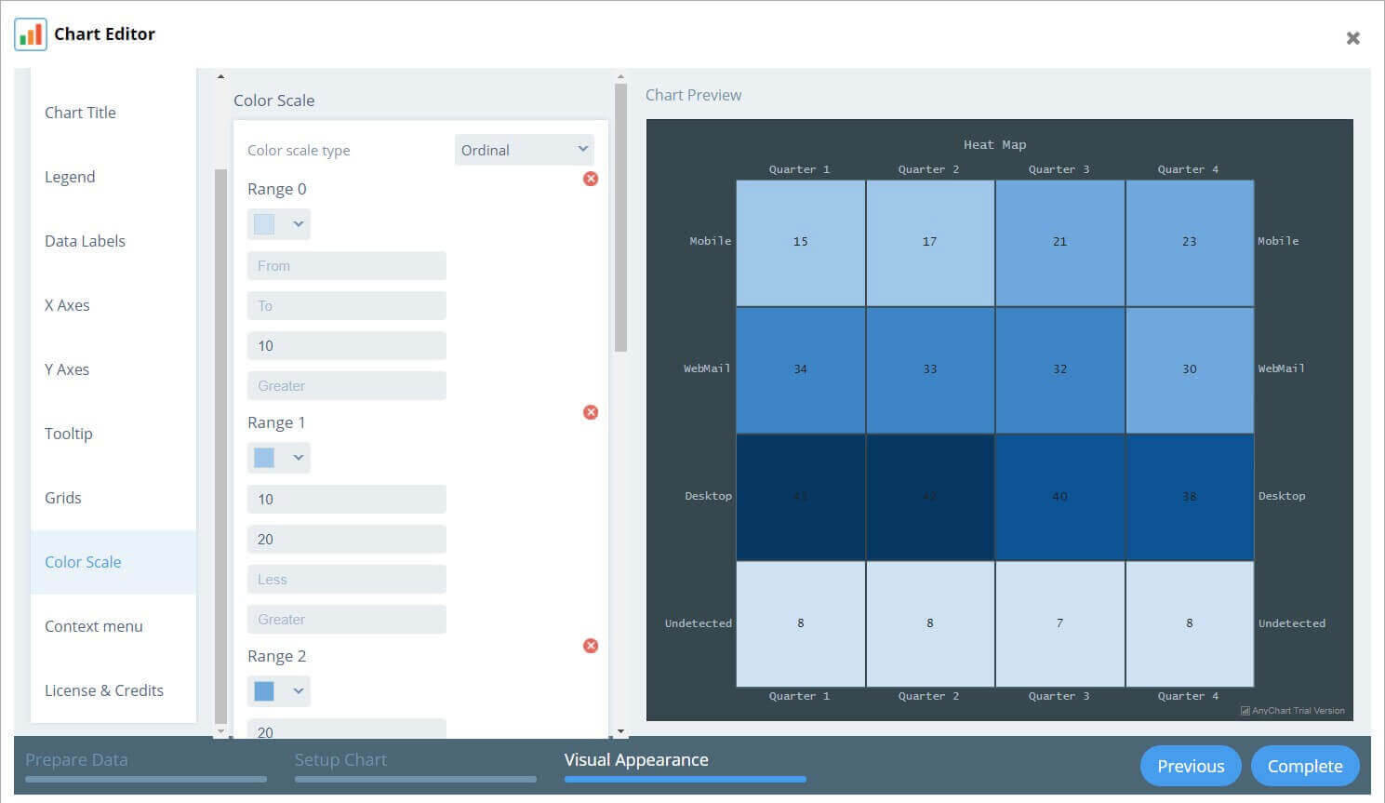This screenshot has width=1385, height=803.
Task: Switch to Setup Chart step
Action: 340,760
